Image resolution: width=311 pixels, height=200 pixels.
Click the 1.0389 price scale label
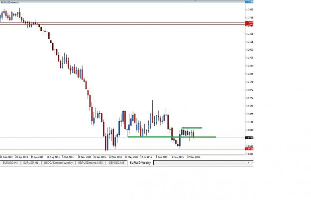(x=250, y=154)
